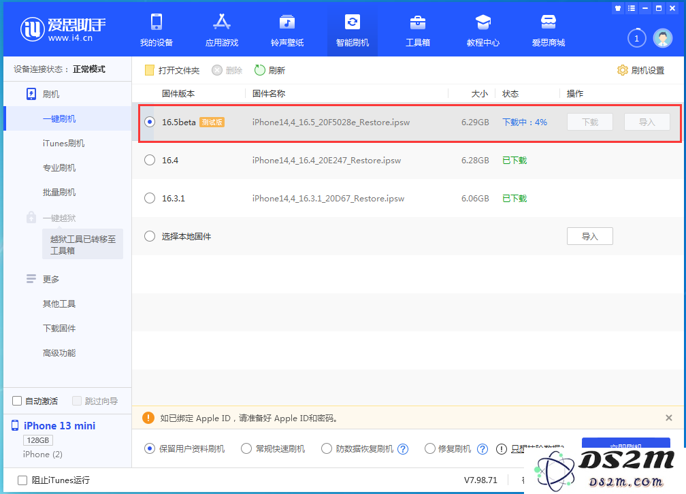686x494 pixels.
Task: Click 导入 button for local firmware
Action: pyautogui.click(x=590, y=236)
